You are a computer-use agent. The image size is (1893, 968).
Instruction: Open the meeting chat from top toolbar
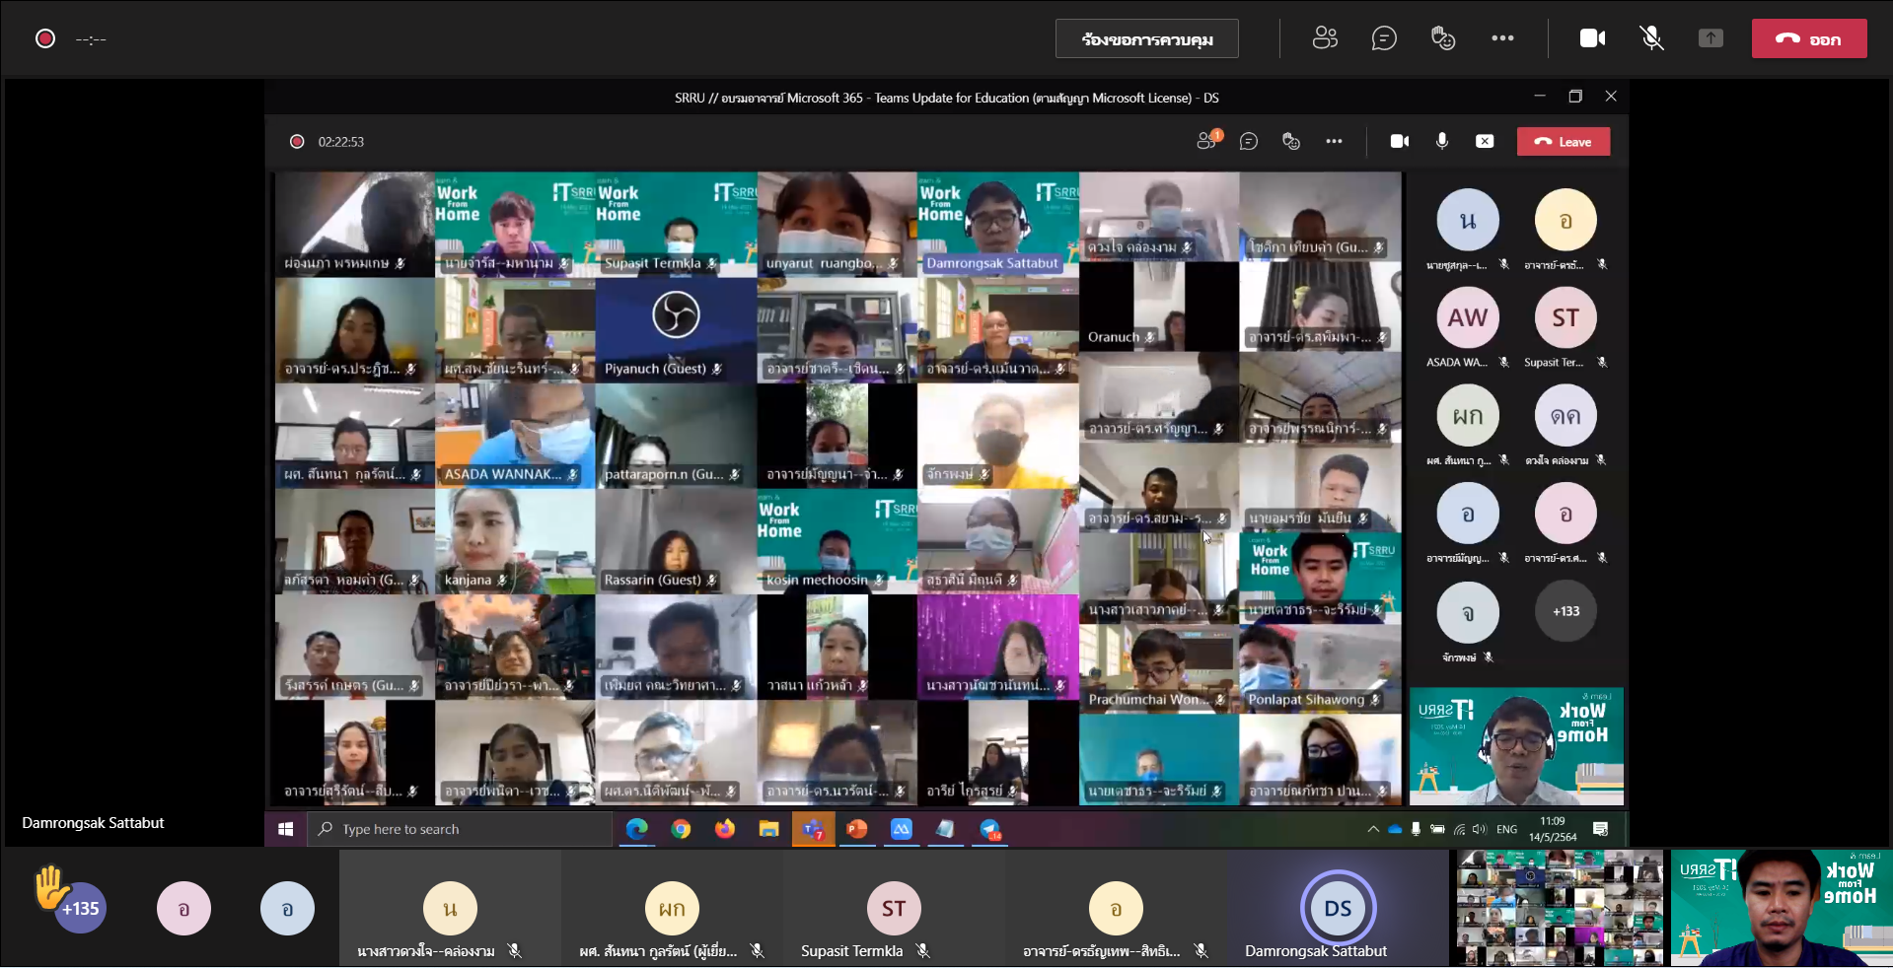[1384, 38]
